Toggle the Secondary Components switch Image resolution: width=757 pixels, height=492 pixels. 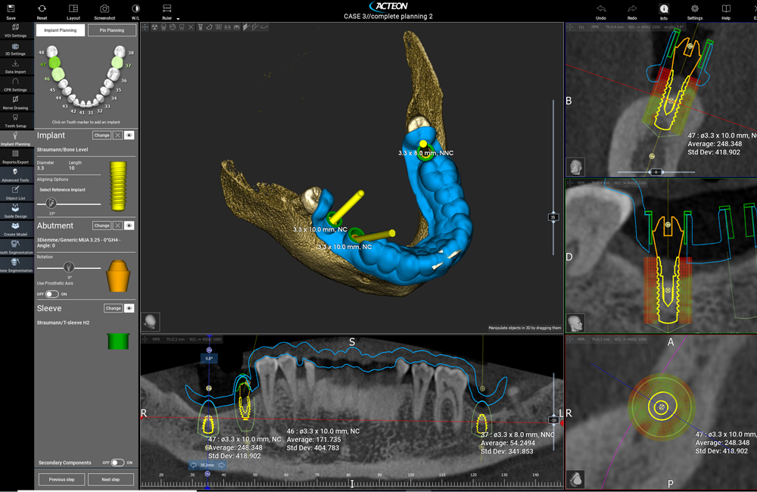pyautogui.click(x=117, y=462)
